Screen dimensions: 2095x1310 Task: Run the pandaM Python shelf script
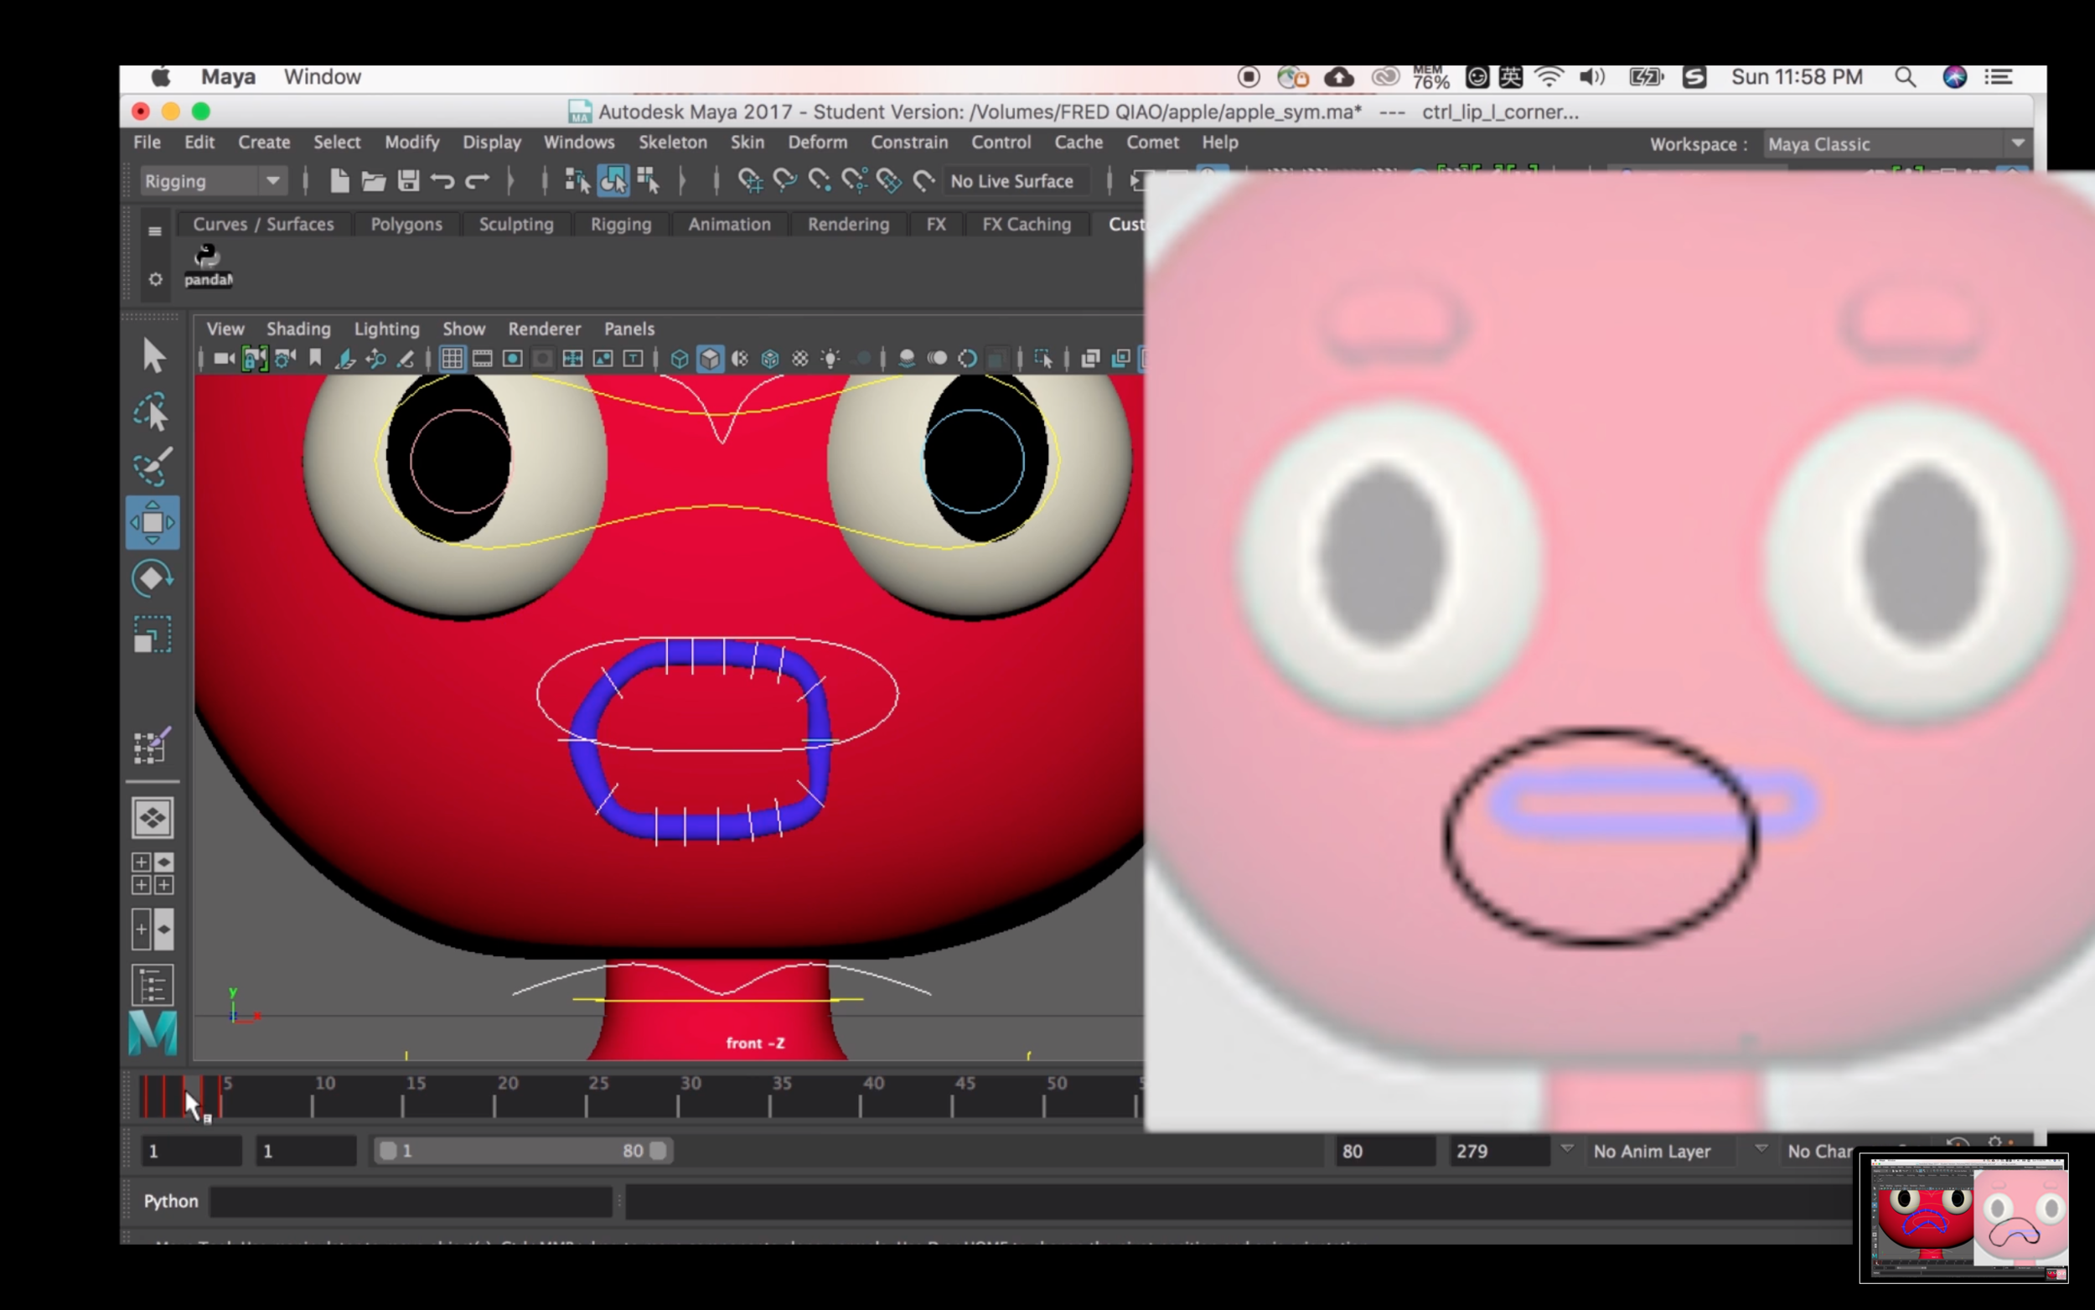point(207,264)
